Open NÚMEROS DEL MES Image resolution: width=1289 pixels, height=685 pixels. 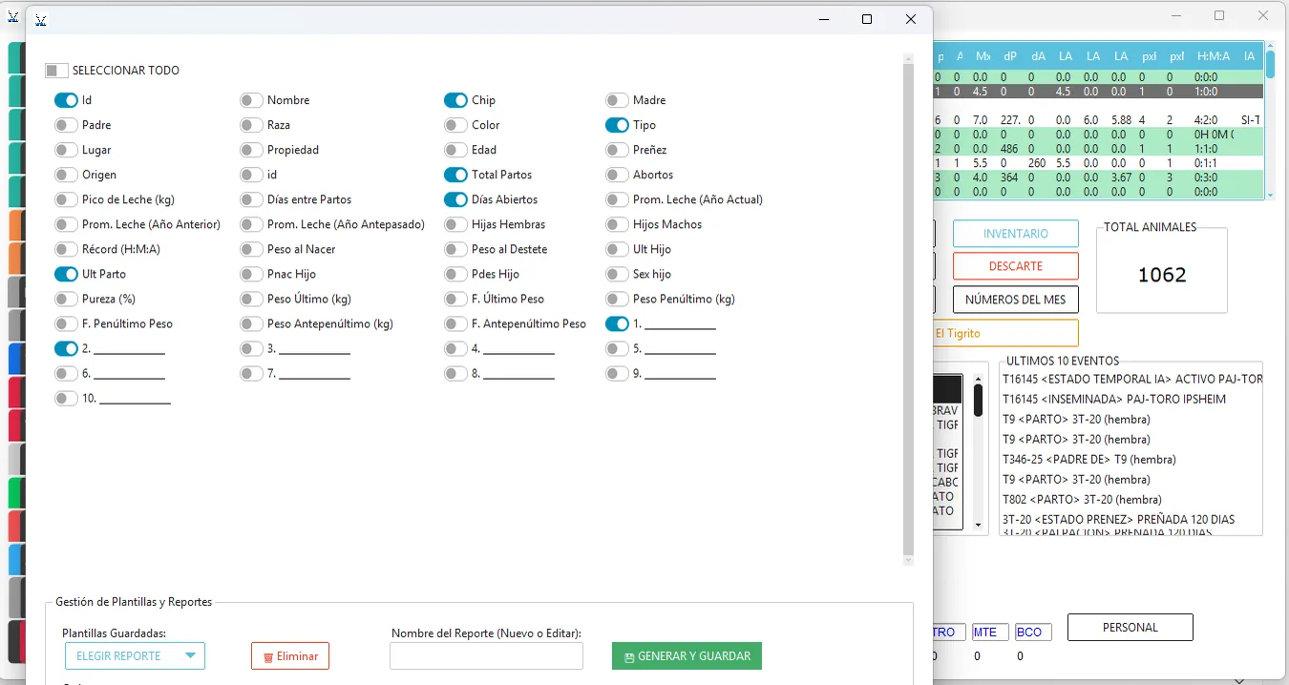pyautogui.click(x=1016, y=300)
